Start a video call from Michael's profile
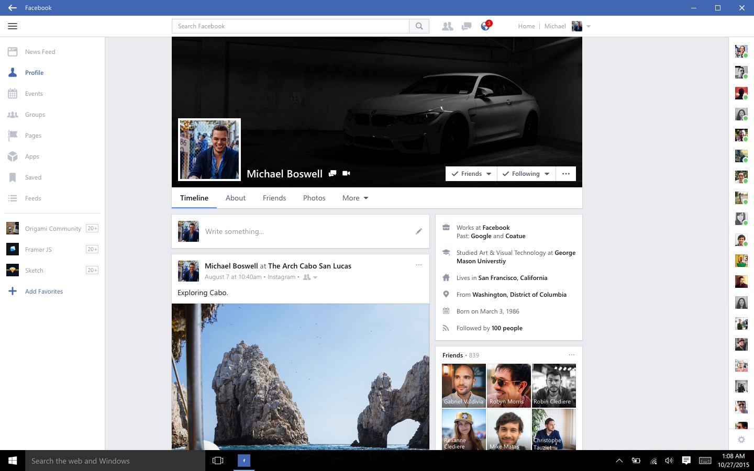This screenshot has height=471, width=754. click(346, 173)
